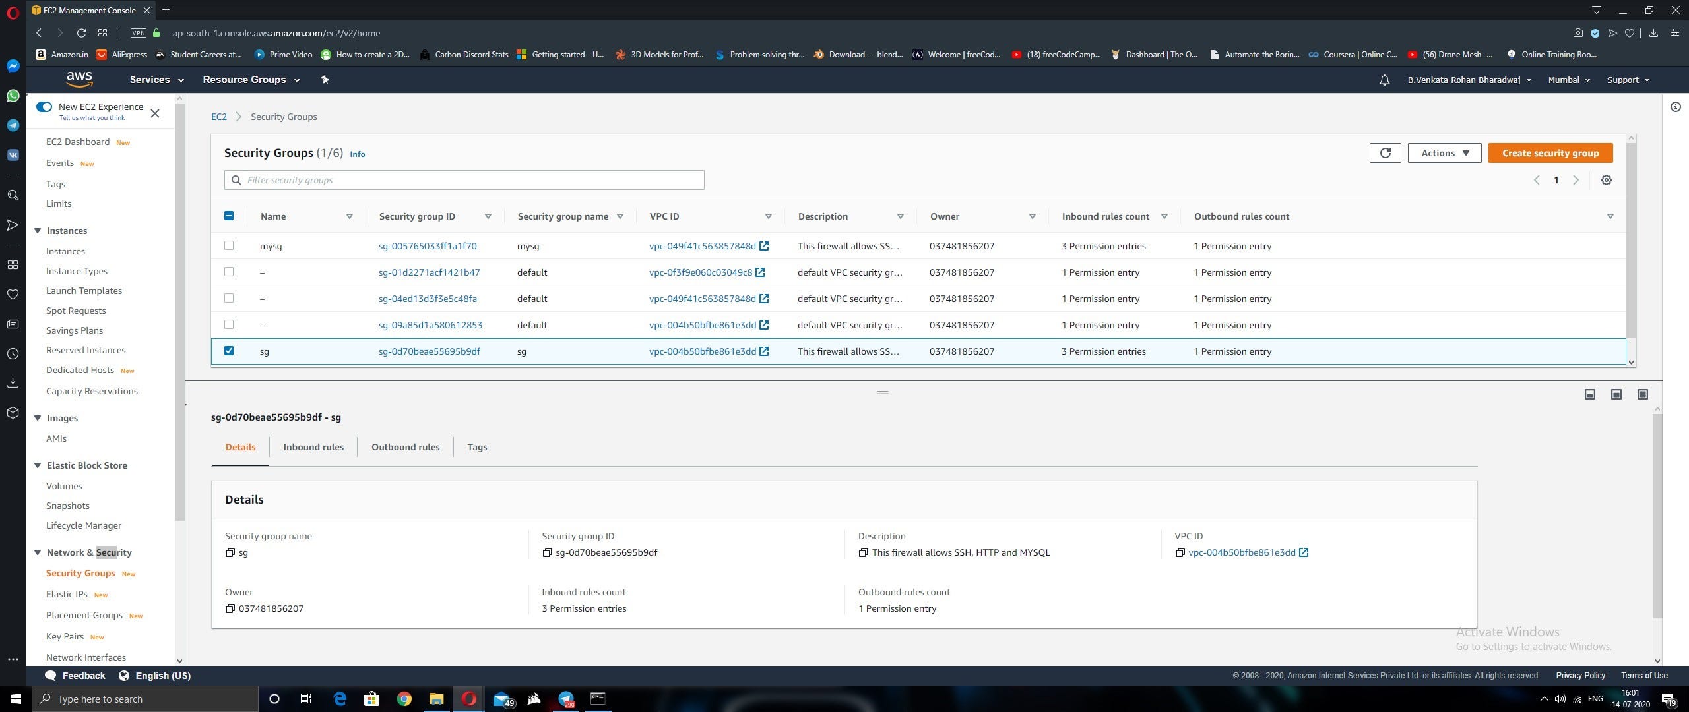Collapse the Instances sidebar section
1689x712 pixels.
(x=38, y=231)
